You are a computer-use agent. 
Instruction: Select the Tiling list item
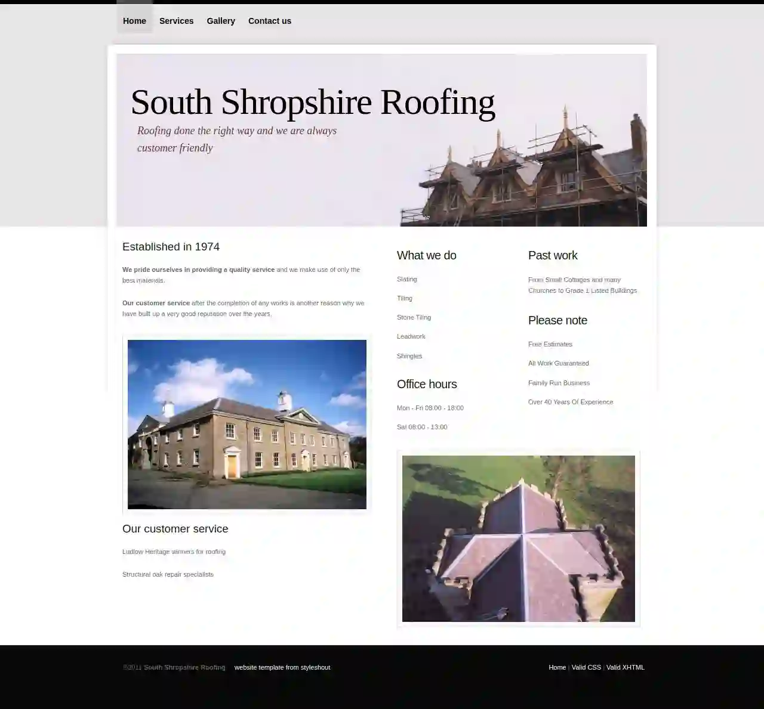tap(405, 298)
